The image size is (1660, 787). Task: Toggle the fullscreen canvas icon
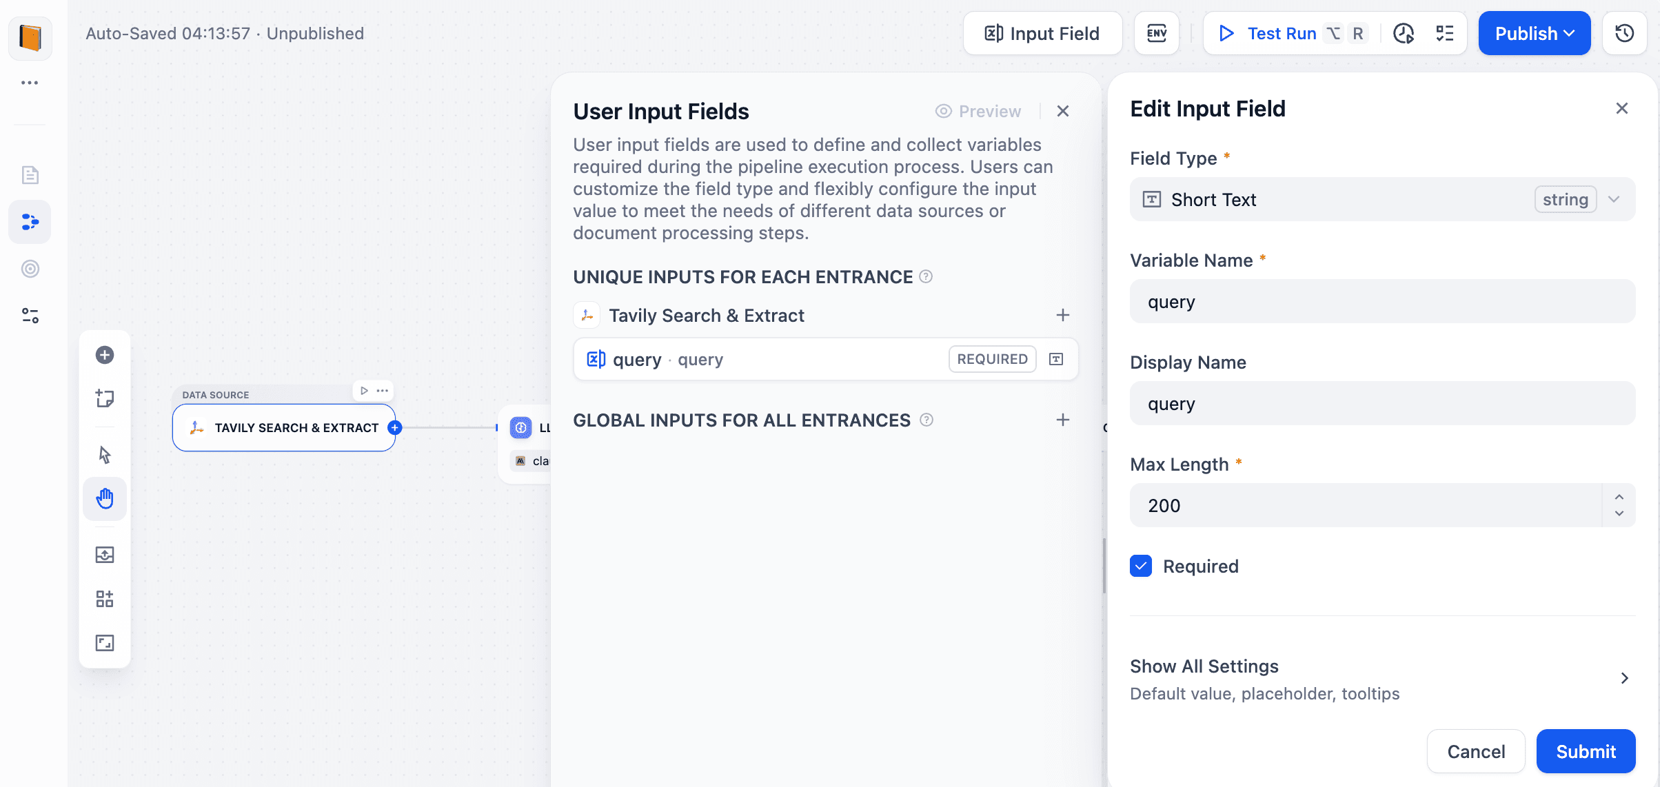(x=105, y=643)
